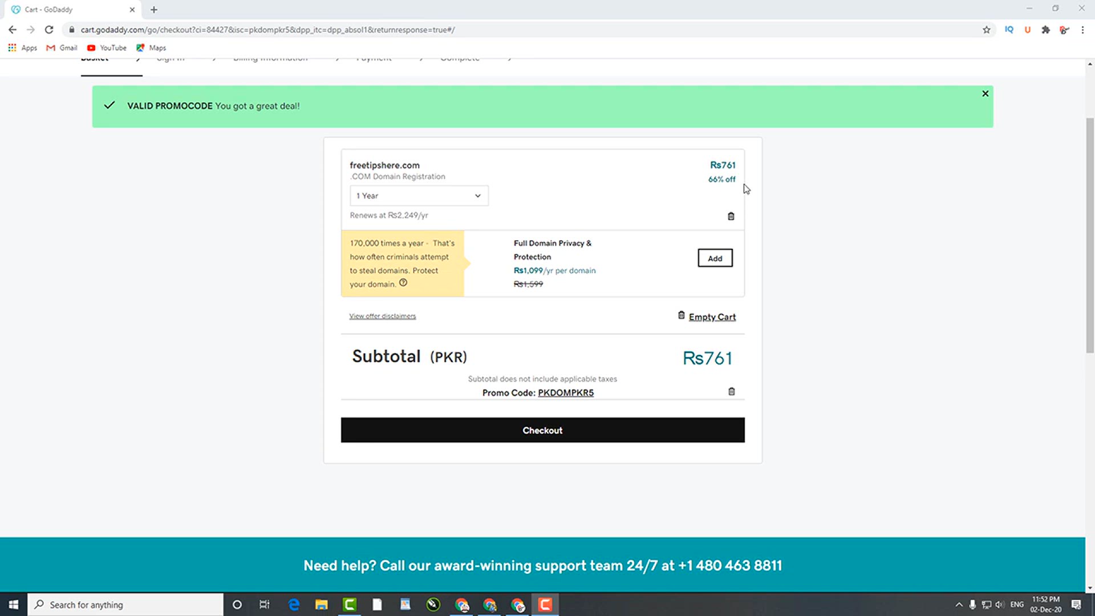Expand the 1 Year registration term dropdown
Viewport: 1095px width, 616px height.
(419, 196)
